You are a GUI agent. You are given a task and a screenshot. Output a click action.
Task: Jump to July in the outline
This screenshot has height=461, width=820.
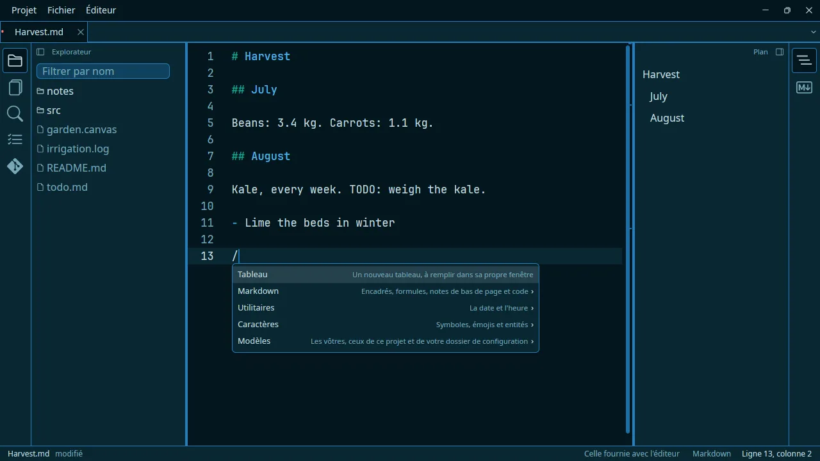click(659, 96)
